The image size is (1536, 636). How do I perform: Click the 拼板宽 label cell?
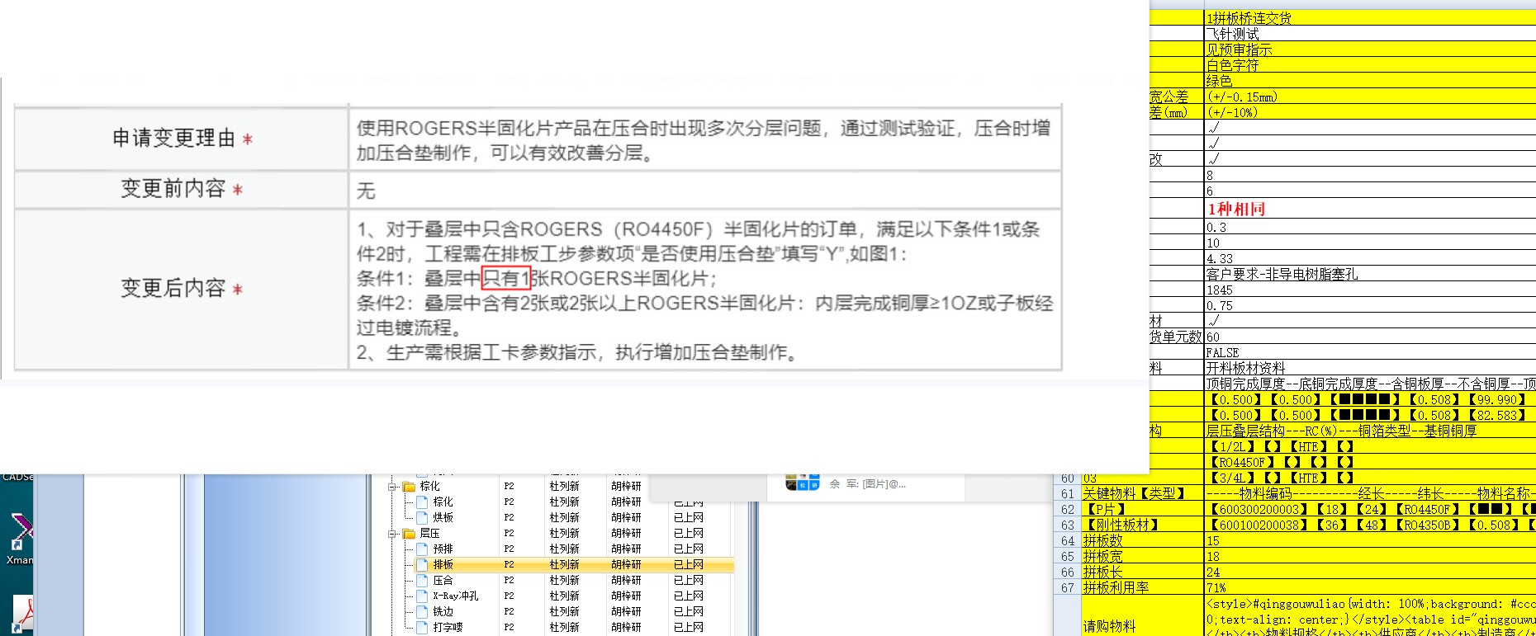1143,557
